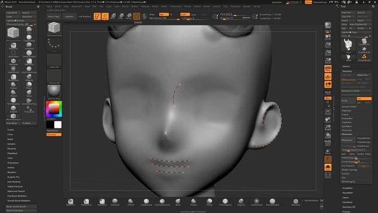Expand the Depth section in Brush palette

10,139
